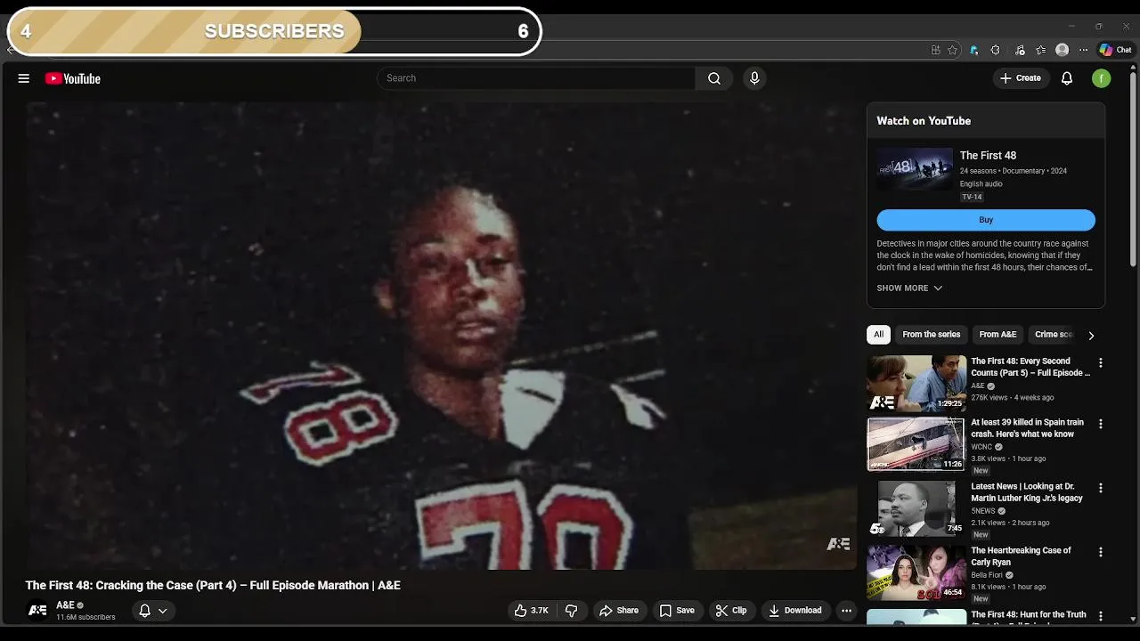This screenshot has height=641, width=1140.
Task: Show next filter chips arrow
Action: click(x=1091, y=336)
